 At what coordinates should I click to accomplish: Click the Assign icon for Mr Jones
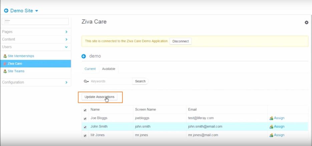pos(271,135)
